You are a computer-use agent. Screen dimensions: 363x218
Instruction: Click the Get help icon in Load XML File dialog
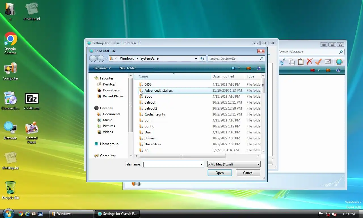tap(259, 68)
